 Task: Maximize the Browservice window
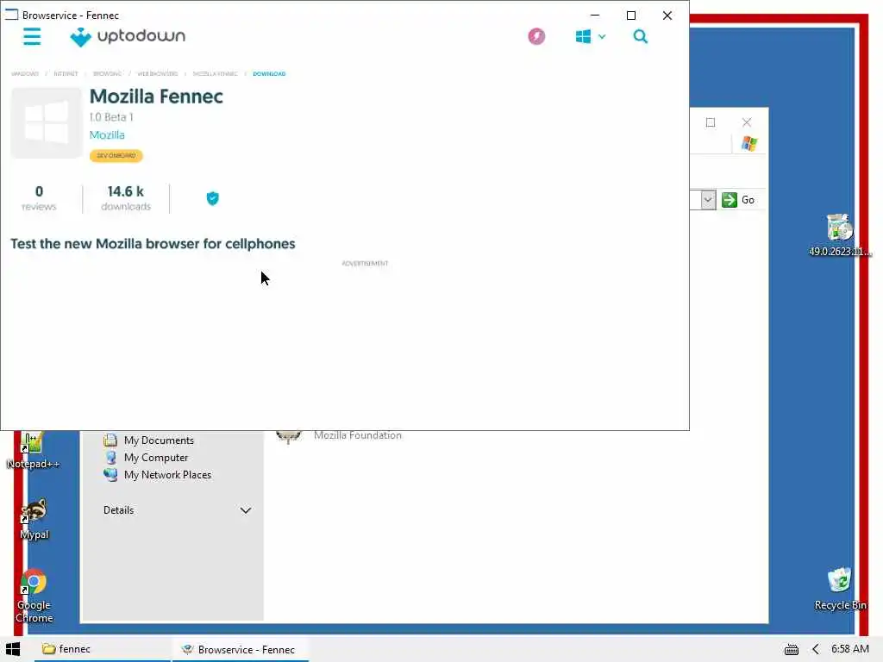click(631, 16)
